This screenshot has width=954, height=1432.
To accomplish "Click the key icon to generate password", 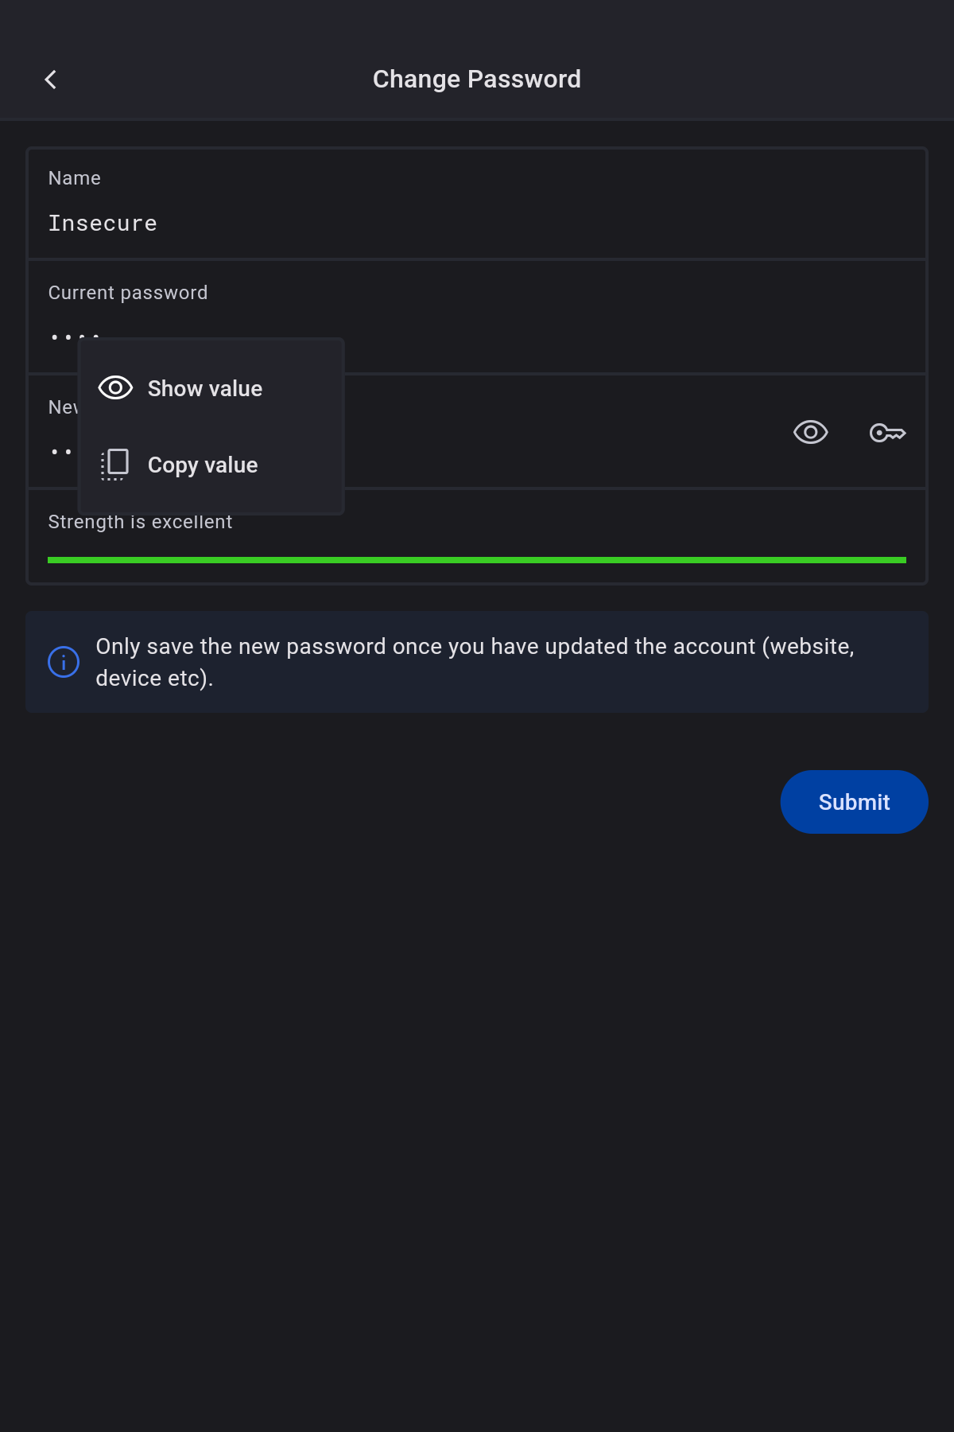I will [x=887, y=433].
